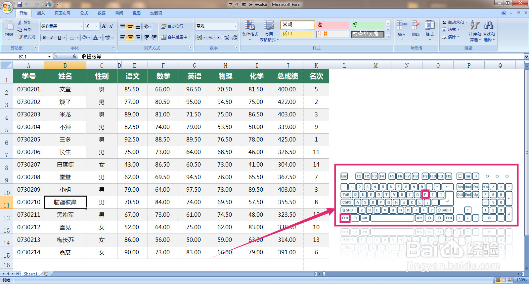Screen dimensions: 529x284
Task: Click the Delete cells (删除) icon
Action: pos(416,25)
